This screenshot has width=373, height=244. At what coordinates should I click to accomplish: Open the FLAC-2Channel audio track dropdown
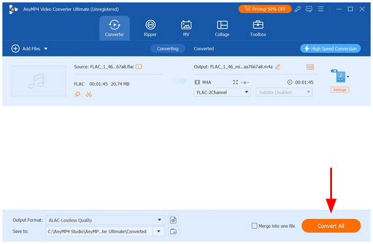pos(222,93)
